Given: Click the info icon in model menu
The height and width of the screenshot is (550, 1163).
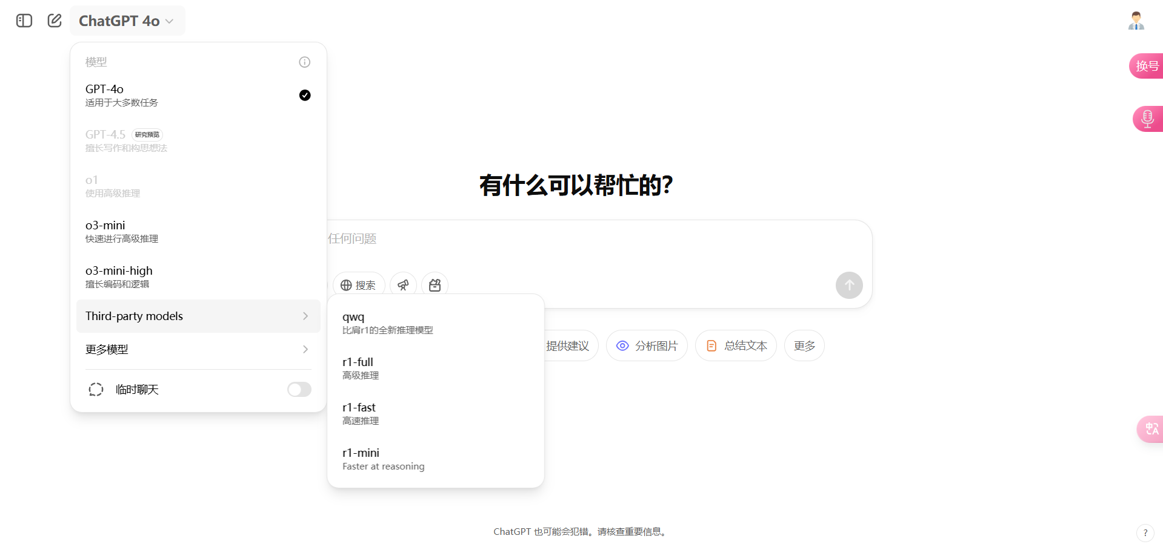Looking at the screenshot, I should click(x=304, y=62).
